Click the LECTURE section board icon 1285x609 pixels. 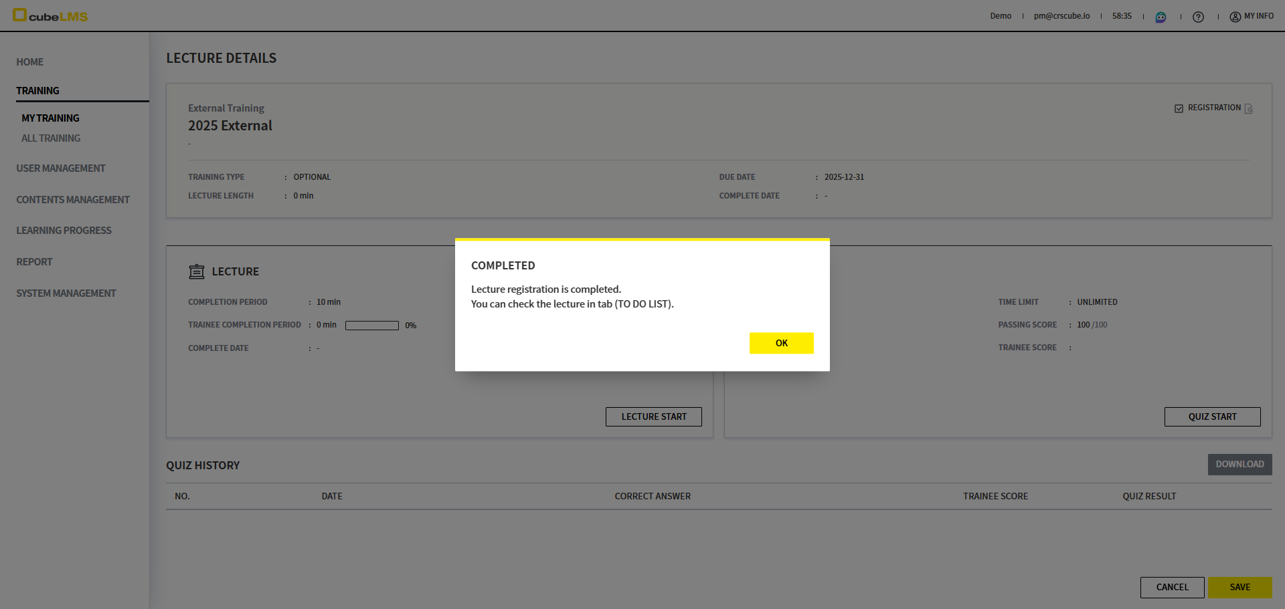pos(197,271)
